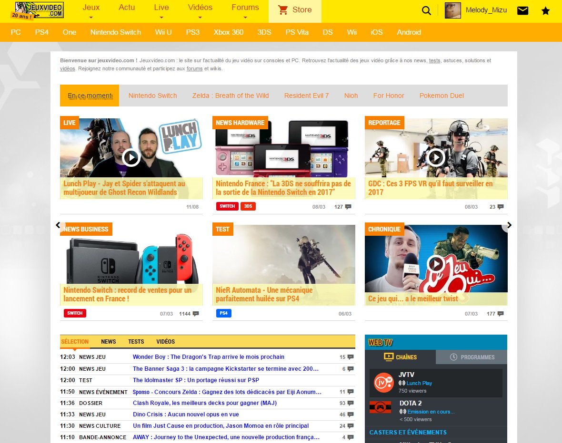Viewport: 562px width, 443px height.
Task: Open The Idolmaster SP test article
Action: point(196,380)
